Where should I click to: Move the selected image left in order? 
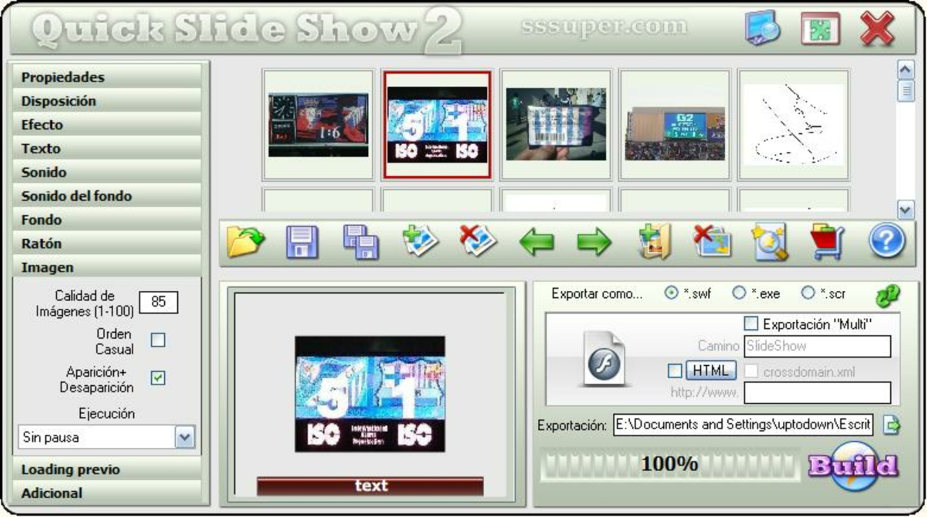(x=537, y=241)
